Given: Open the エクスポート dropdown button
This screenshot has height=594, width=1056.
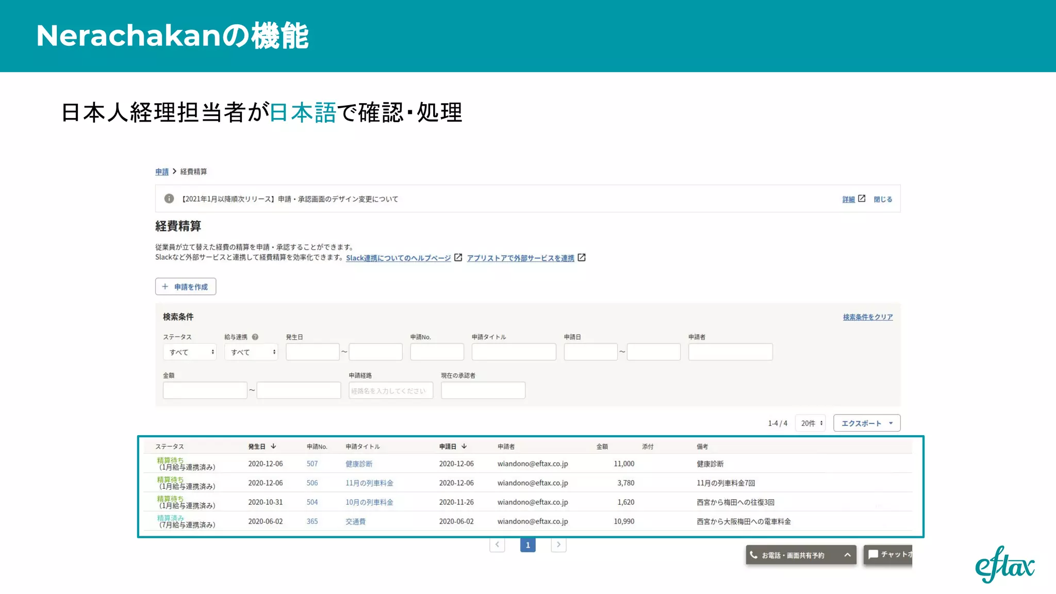Looking at the screenshot, I should pyautogui.click(x=867, y=423).
